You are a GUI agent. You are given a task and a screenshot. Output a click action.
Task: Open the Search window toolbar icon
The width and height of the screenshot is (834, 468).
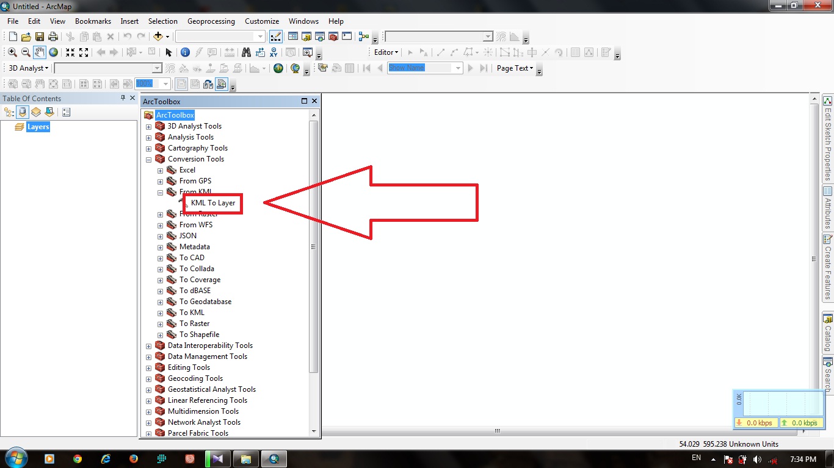pos(319,37)
